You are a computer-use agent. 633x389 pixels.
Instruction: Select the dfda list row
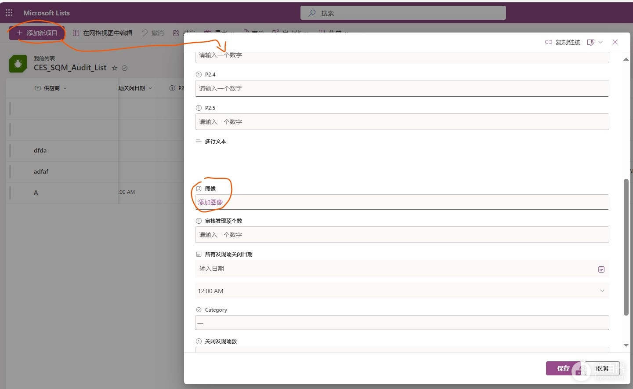tap(95, 151)
